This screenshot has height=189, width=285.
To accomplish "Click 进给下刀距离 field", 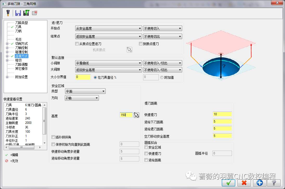I will pos(222,121).
